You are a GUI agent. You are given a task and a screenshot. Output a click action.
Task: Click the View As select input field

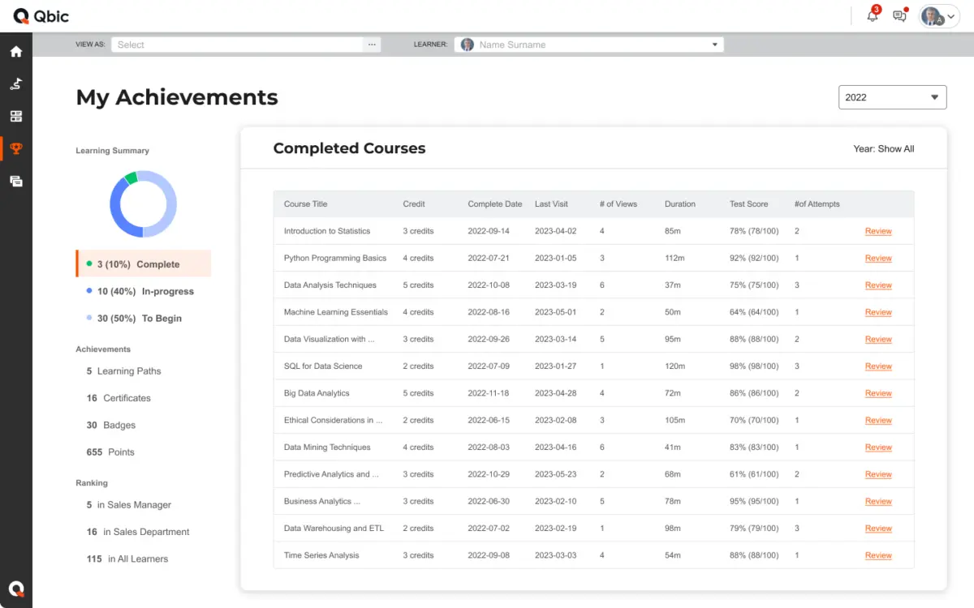237,45
